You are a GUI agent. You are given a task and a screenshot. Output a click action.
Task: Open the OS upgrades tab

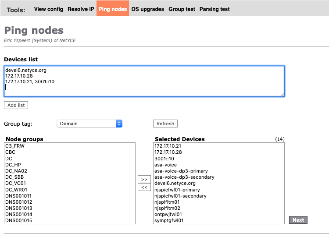tap(147, 9)
